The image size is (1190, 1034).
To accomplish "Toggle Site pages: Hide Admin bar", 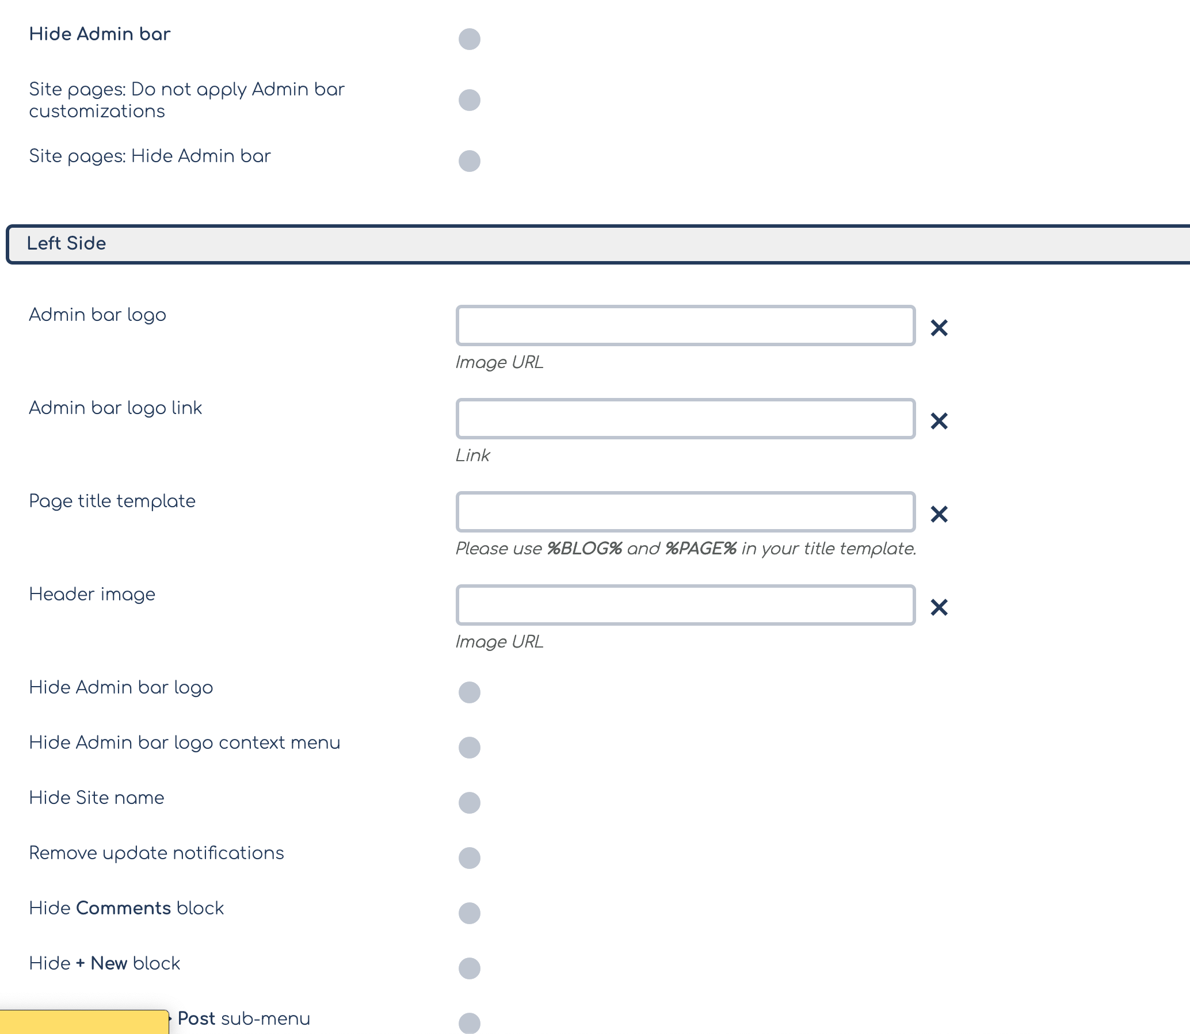I will point(469,161).
